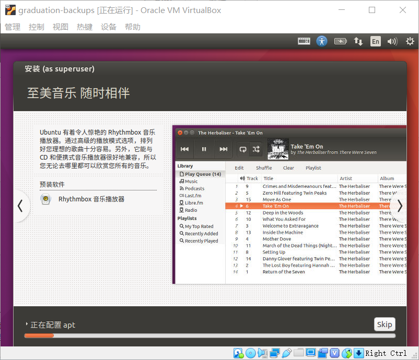The width and height of the screenshot is (419, 360).
Task: Select Music in the Rhythmbox Library
Action: tap(189, 181)
